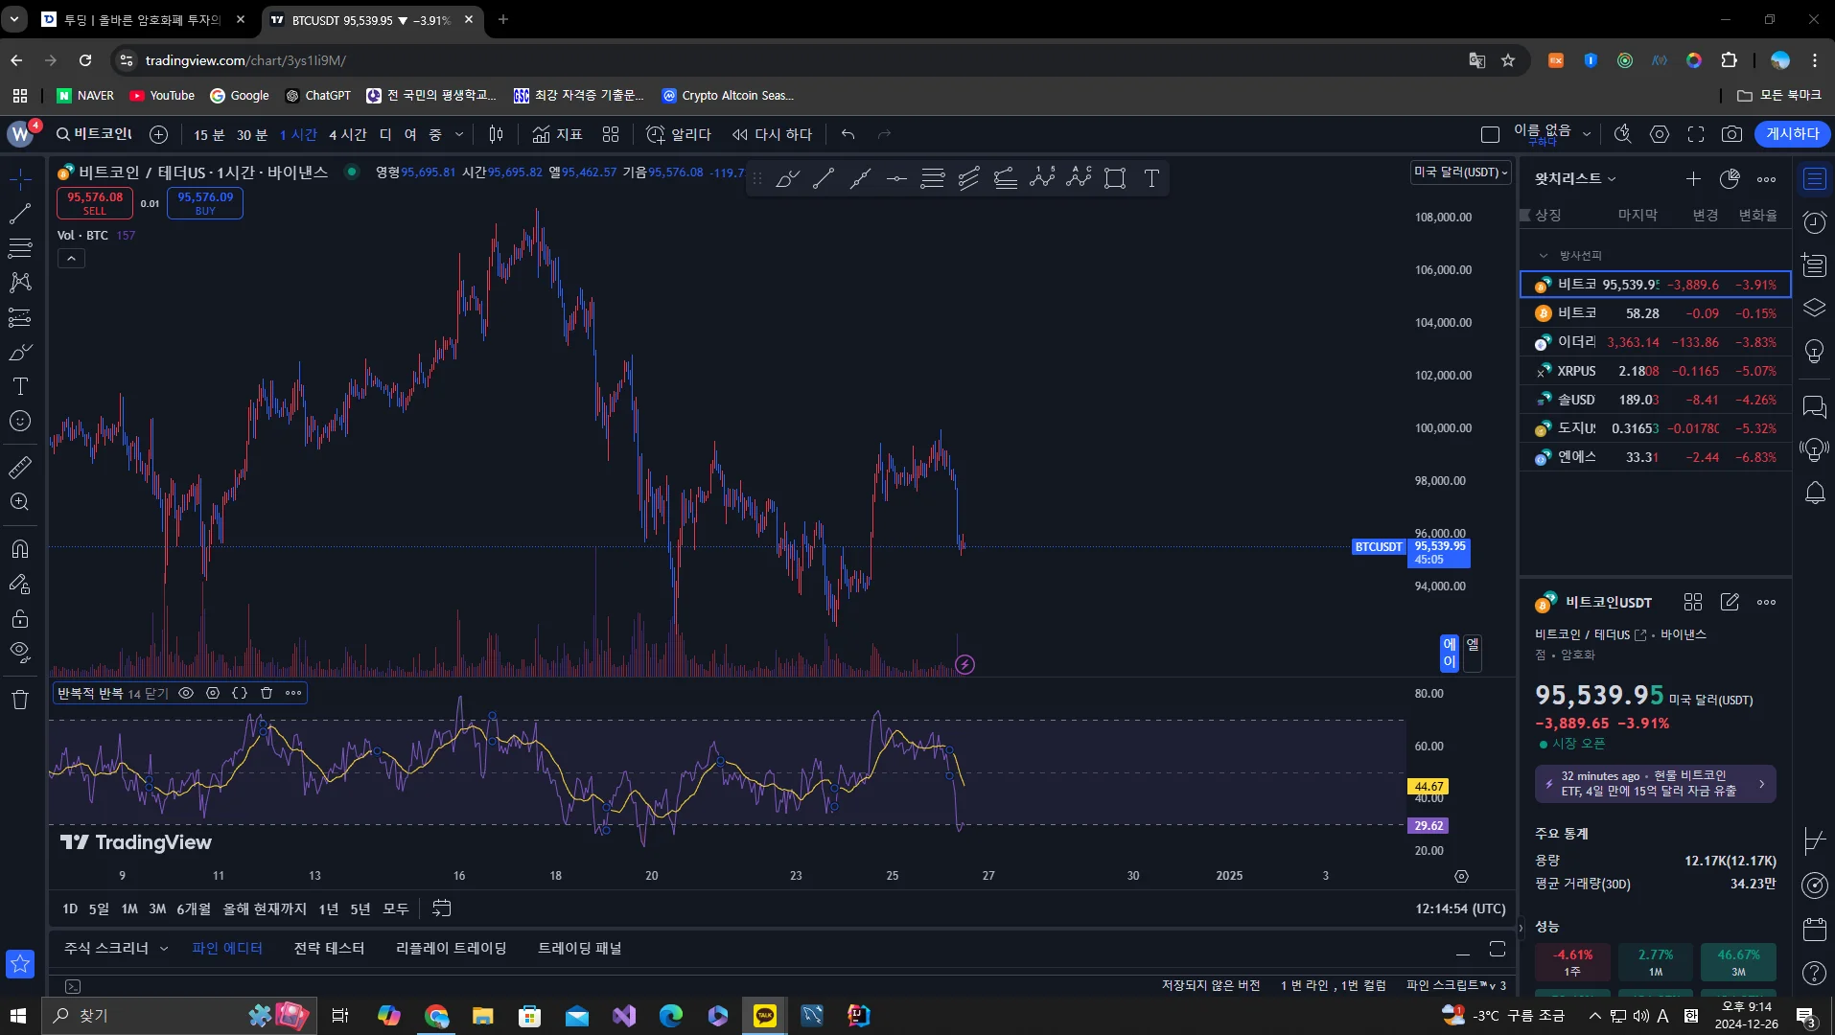The height and width of the screenshot is (1035, 1835).
Task: Select the ABC correction wave tool
Action: tap(1079, 178)
